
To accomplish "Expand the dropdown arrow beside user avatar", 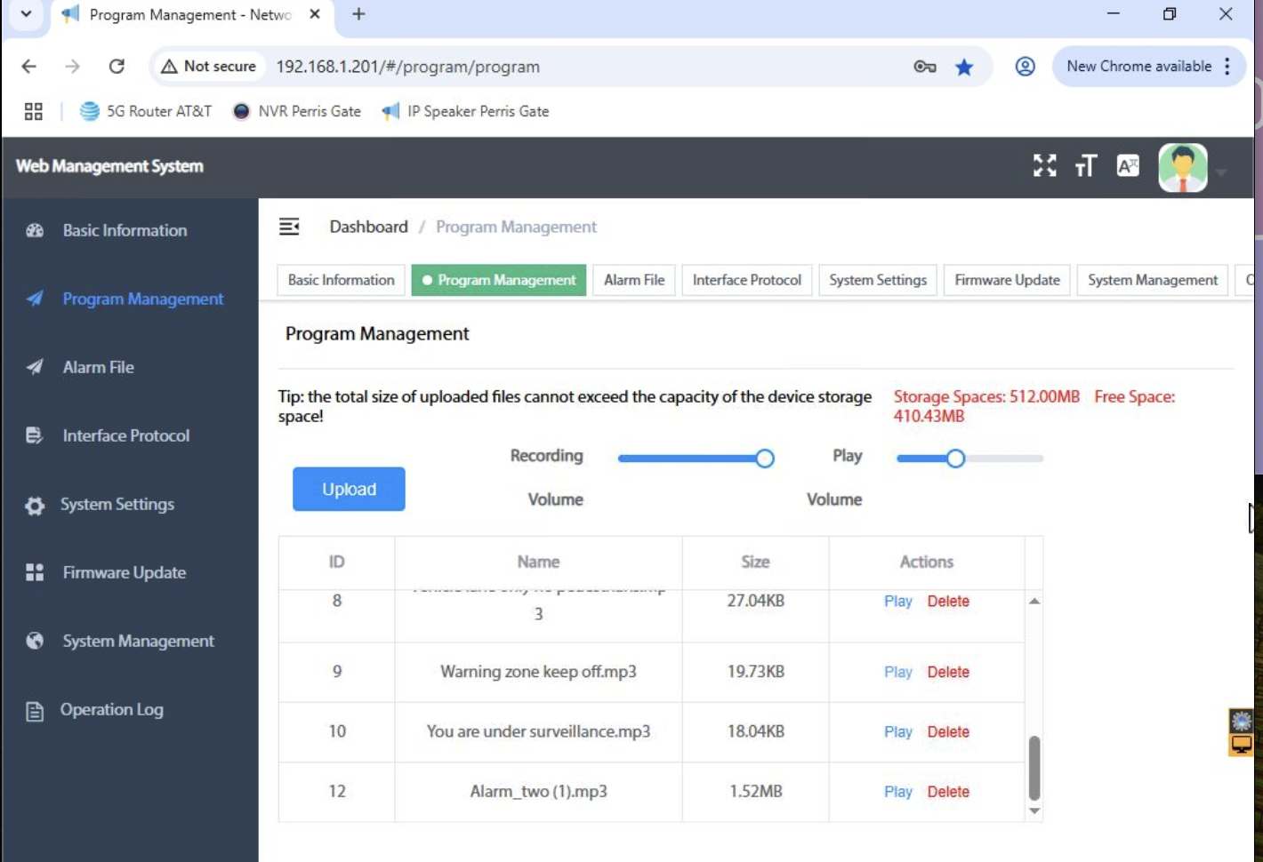I will tap(1221, 172).
